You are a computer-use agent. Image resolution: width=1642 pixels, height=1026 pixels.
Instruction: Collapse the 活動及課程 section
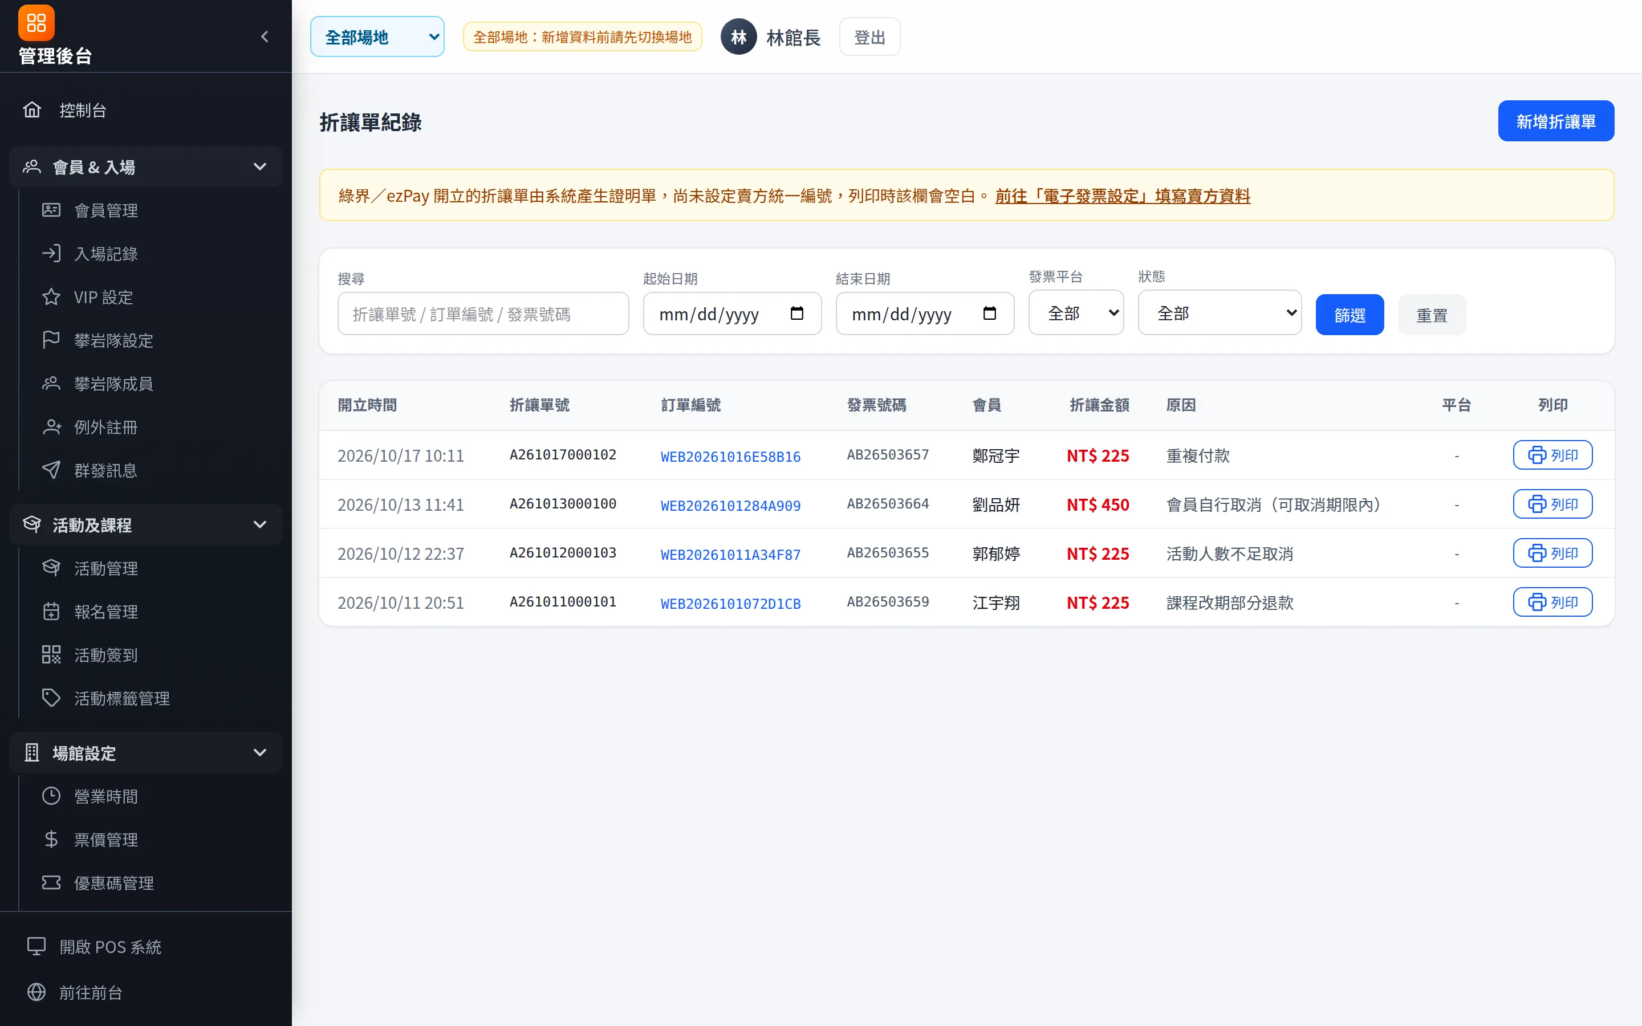click(146, 524)
